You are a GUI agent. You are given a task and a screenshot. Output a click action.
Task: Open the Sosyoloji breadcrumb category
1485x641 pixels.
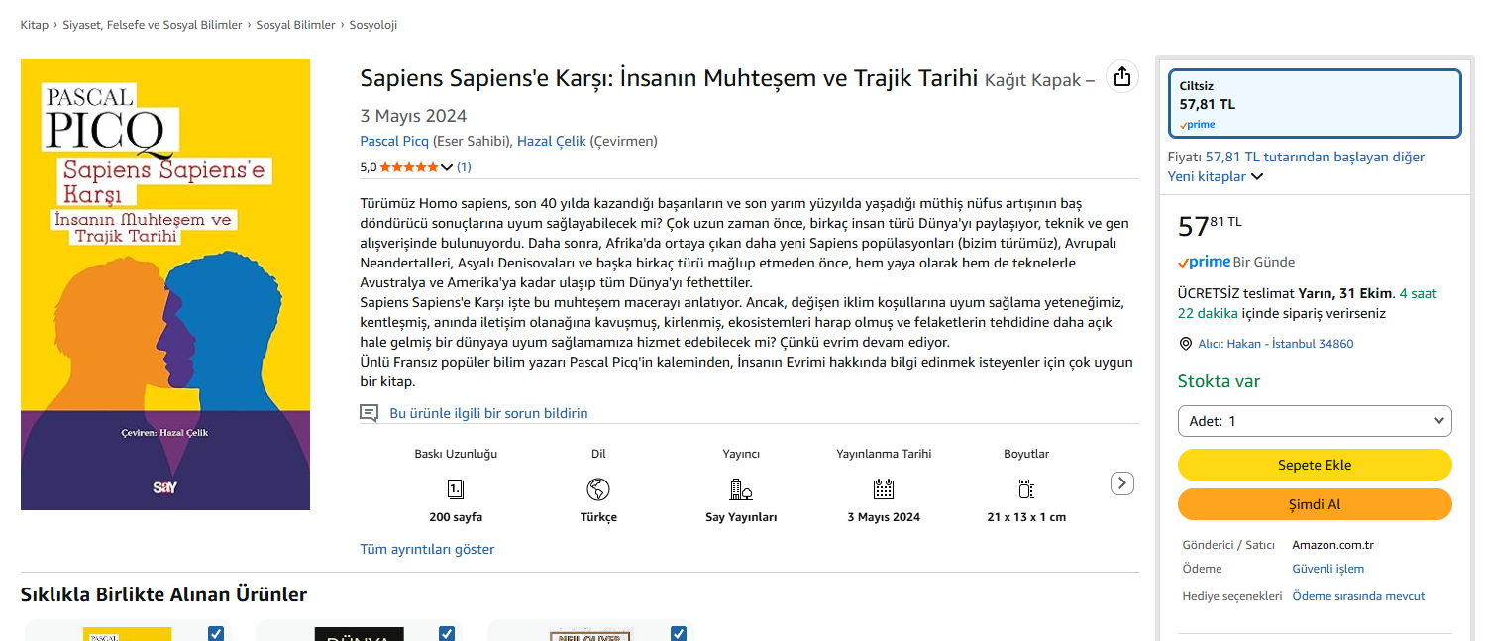point(372,25)
